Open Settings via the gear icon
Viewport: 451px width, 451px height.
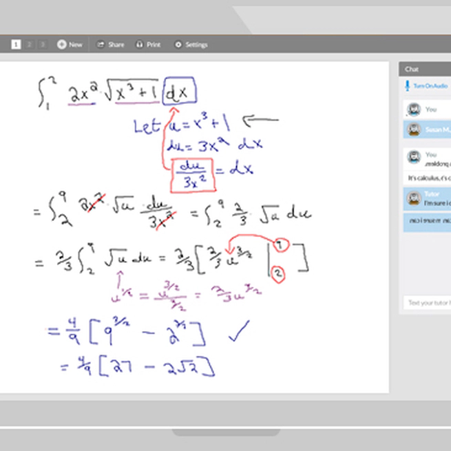(178, 45)
